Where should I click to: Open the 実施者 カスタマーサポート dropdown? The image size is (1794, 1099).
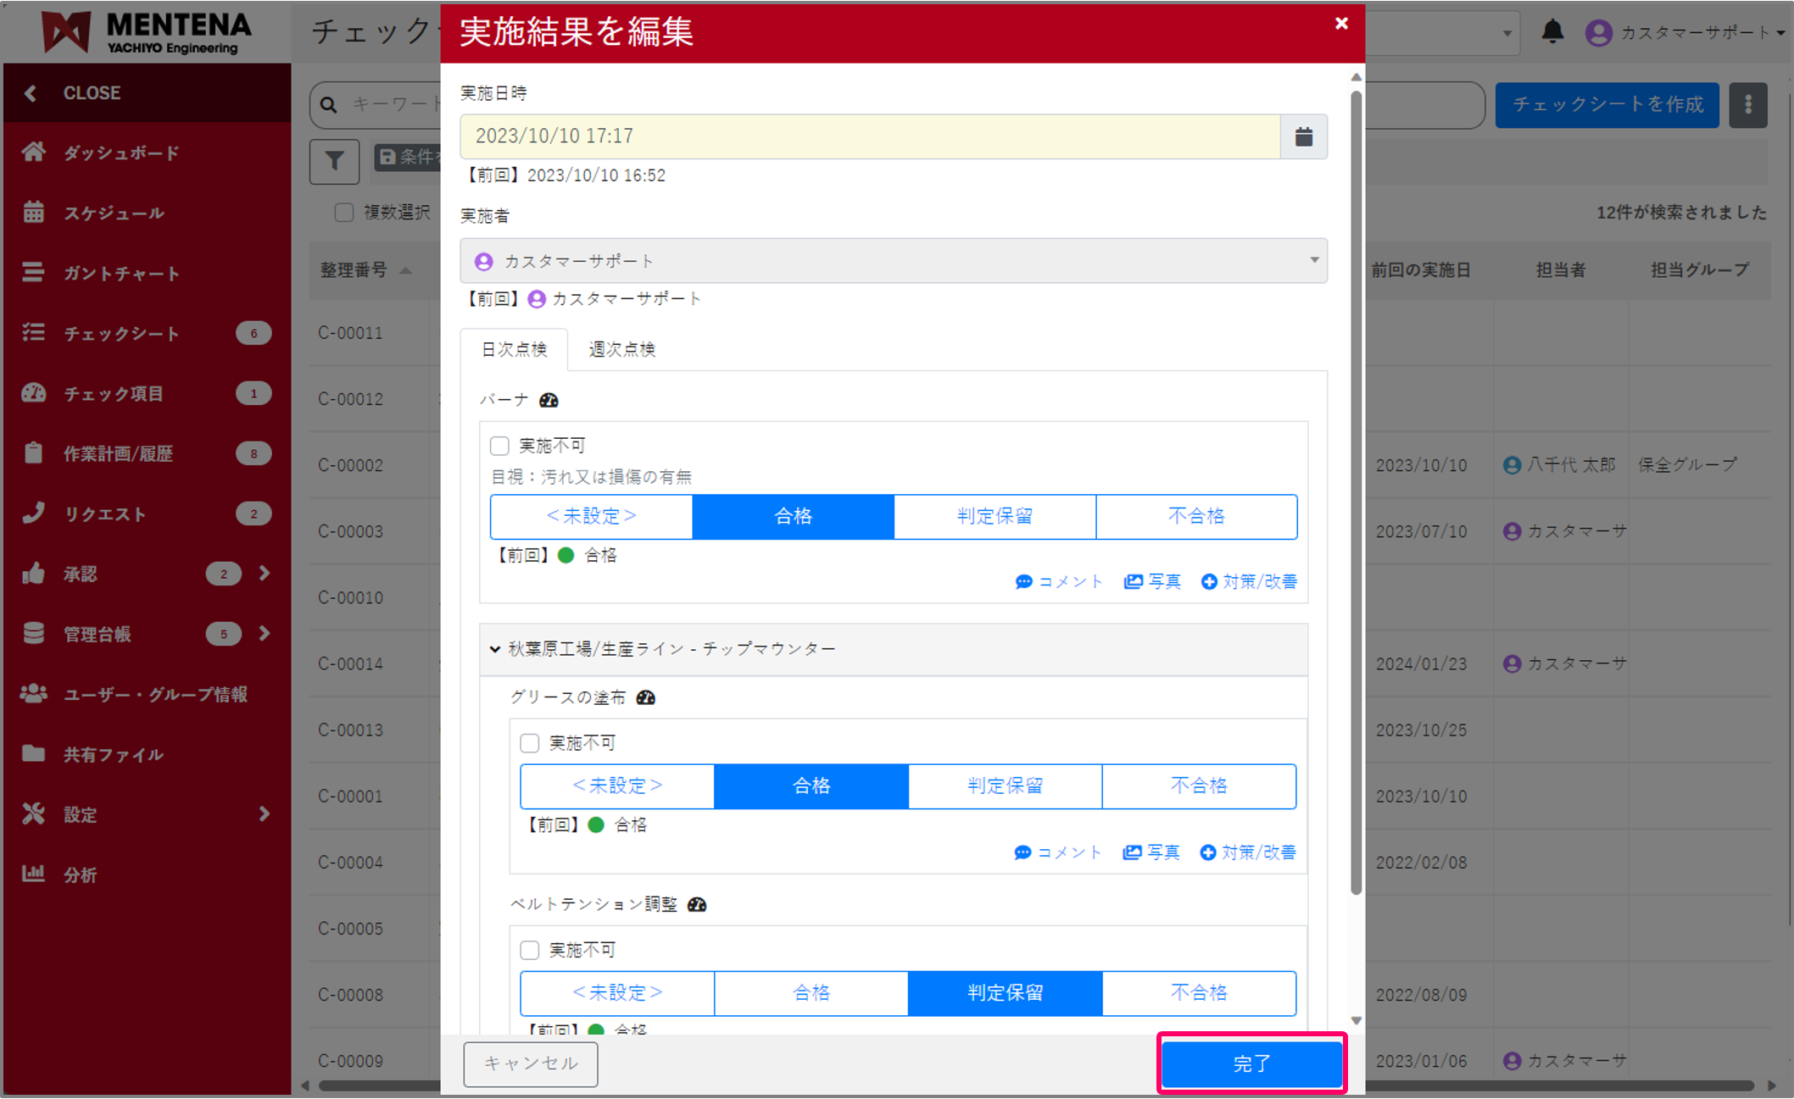click(893, 261)
